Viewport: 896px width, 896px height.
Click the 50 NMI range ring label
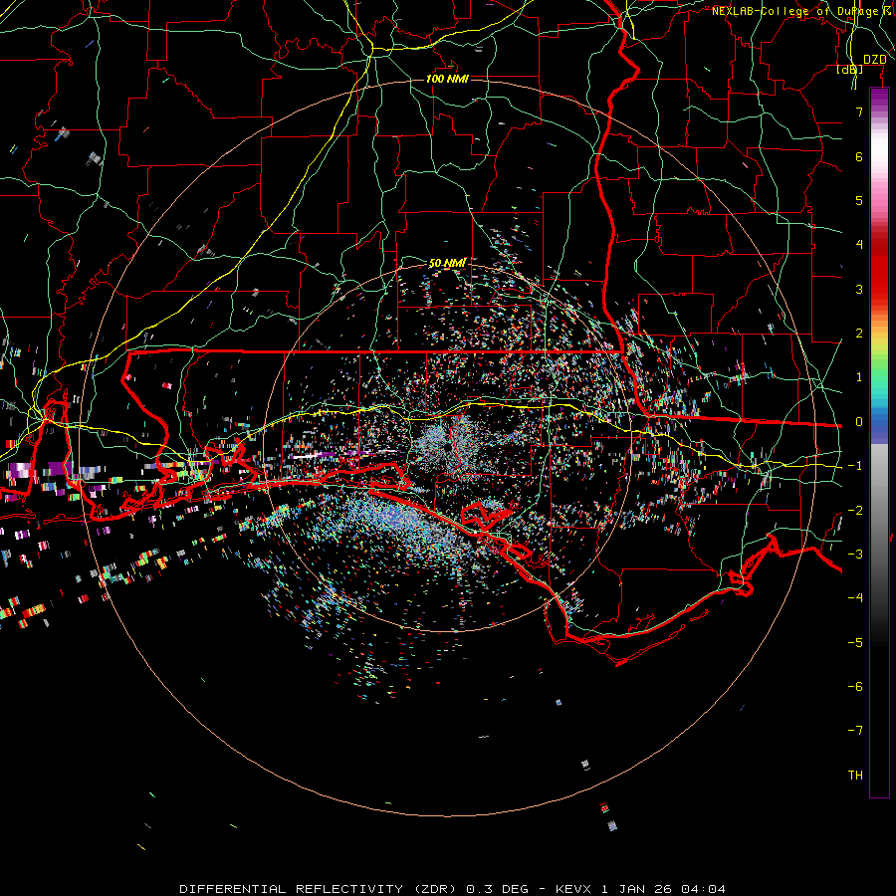[447, 263]
